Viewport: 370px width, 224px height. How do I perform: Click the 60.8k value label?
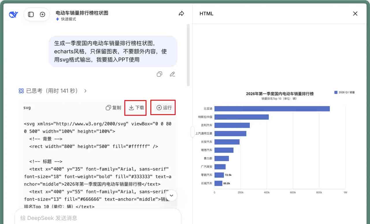tap(227, 183)
